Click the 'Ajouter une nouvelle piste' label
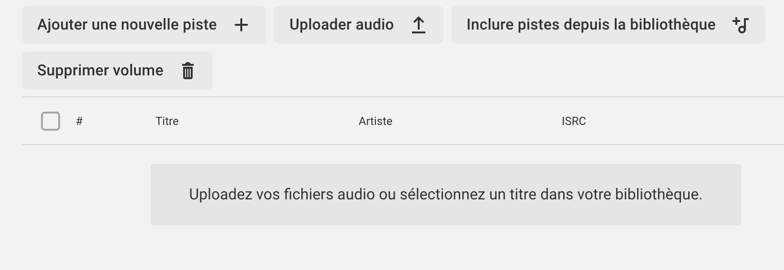The image size is (784, 270). (x=127, y=25)
